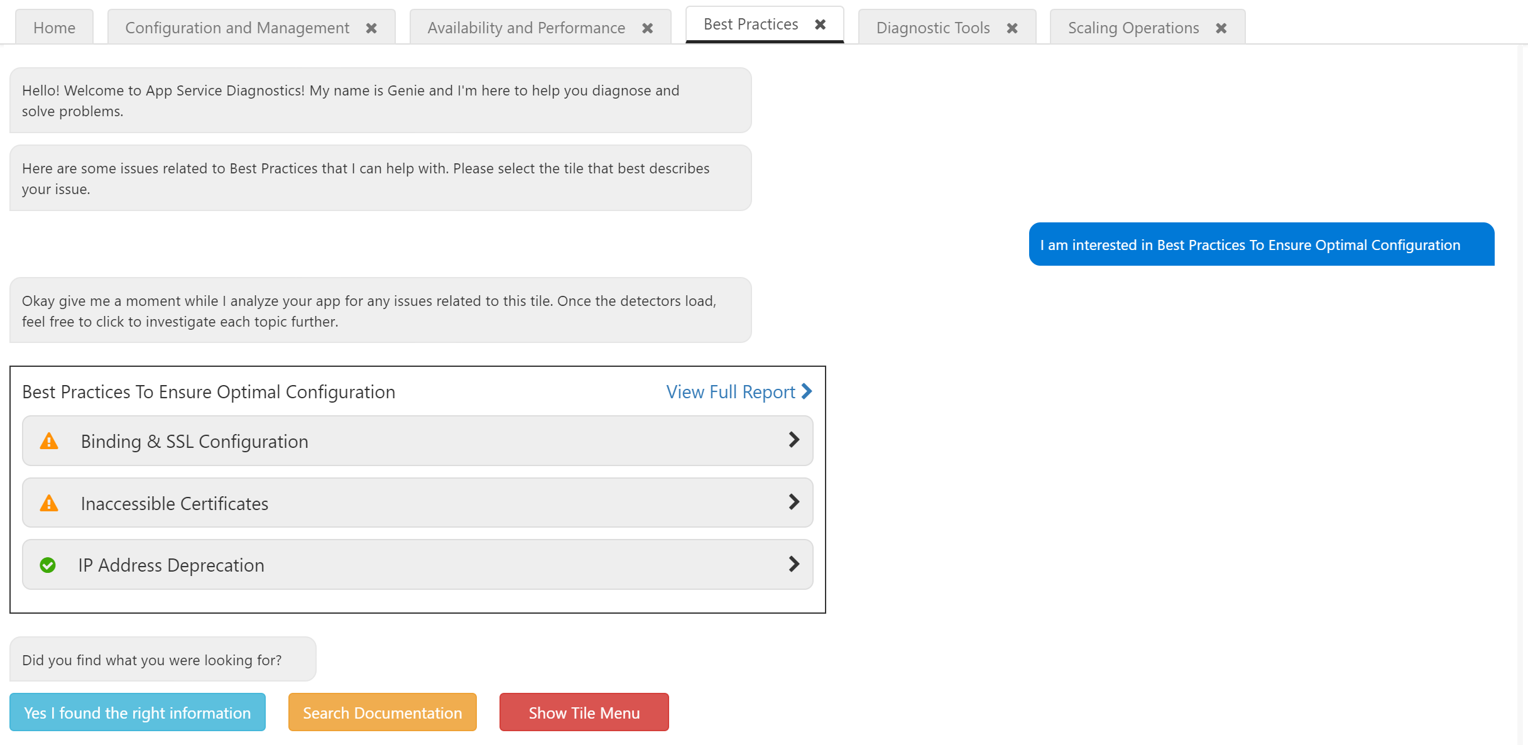Screen dimensions: 1528x745
Task: Expand the IP Address Deprecation chevron
Action: pos(794,564)
